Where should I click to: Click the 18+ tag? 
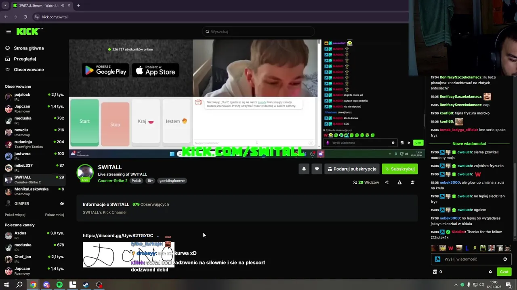[150, 181]
